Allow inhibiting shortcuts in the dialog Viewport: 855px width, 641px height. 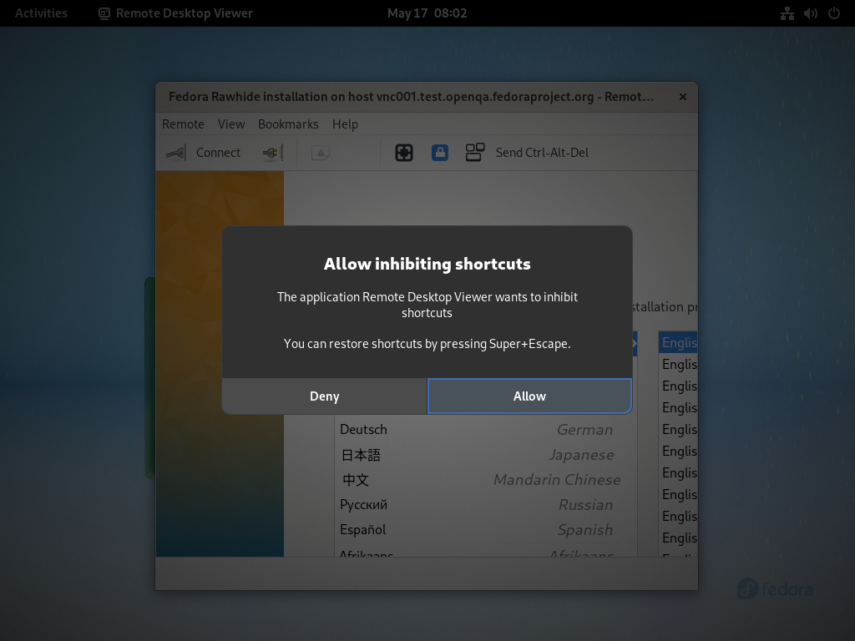tap(529, 396)
